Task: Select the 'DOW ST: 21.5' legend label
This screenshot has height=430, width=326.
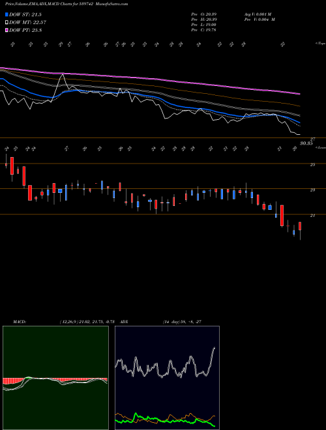Action: pyautogui.click(x=25, y=14)
